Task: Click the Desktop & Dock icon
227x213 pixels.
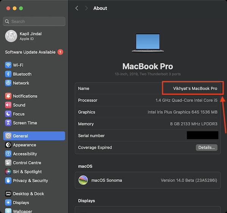Action: (8, 194)
